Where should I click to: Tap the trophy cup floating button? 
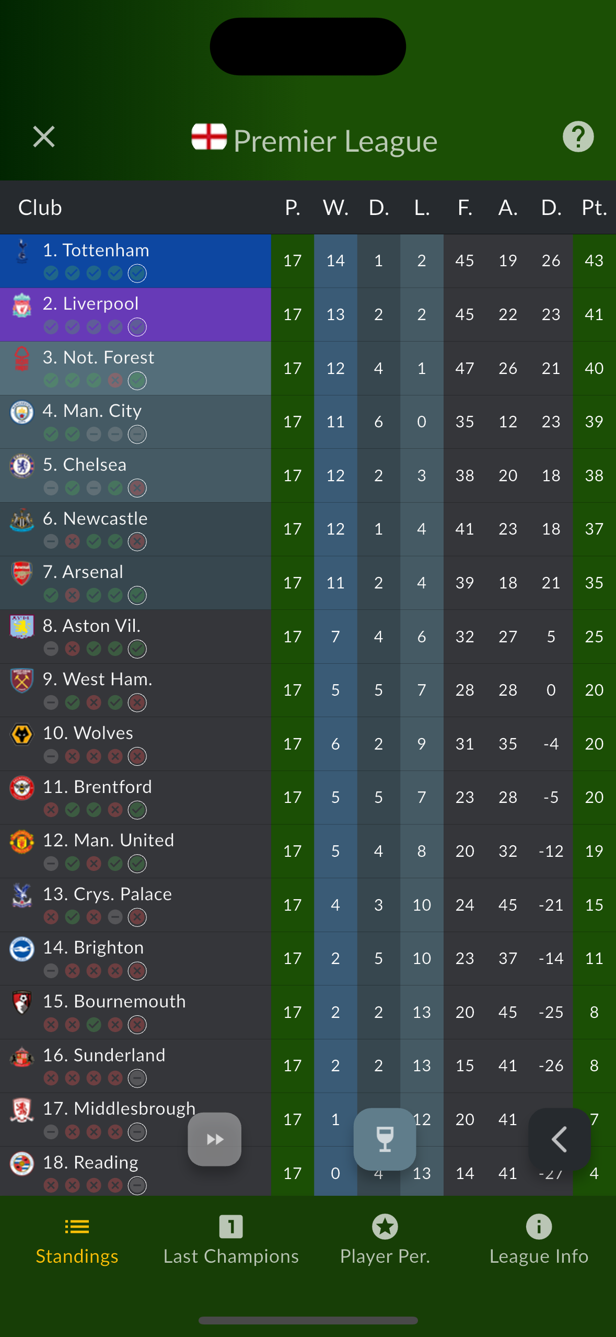(x=385, y=1139)
